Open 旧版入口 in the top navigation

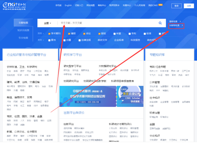[x=79, y=5]
